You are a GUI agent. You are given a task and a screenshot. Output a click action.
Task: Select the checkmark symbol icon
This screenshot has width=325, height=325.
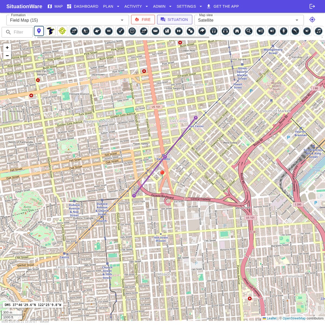pos(120,31)
